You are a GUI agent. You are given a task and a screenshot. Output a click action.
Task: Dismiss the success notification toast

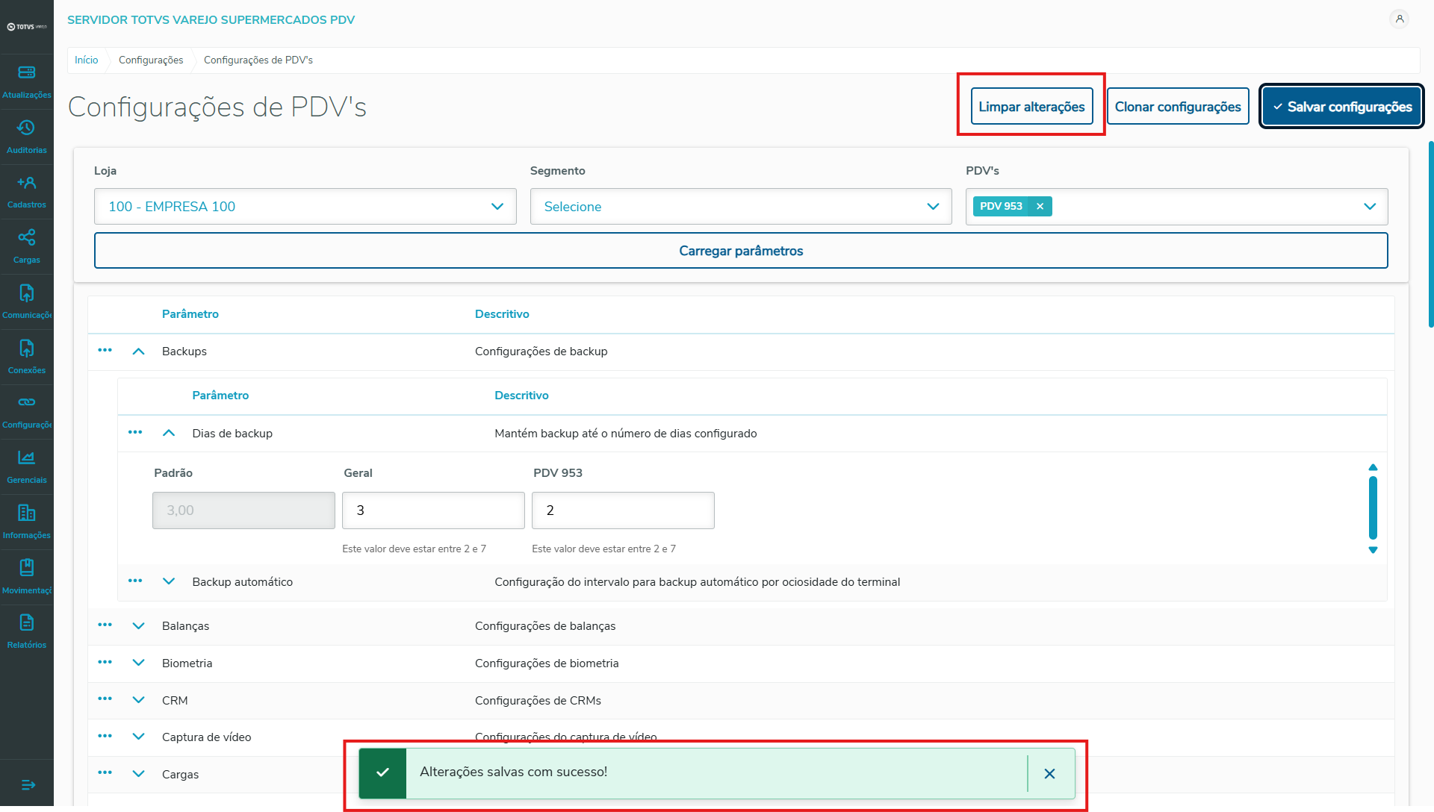click(x=1049, y=774)
